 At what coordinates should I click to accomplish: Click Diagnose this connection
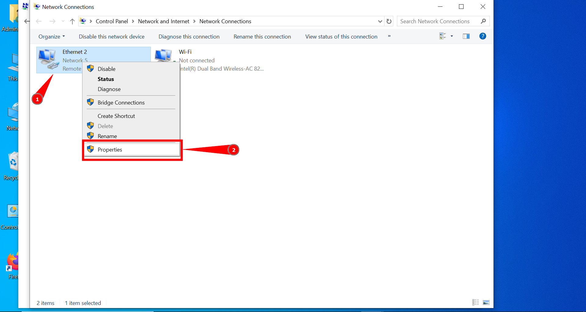pyautogui.click(x=189, y=37)
